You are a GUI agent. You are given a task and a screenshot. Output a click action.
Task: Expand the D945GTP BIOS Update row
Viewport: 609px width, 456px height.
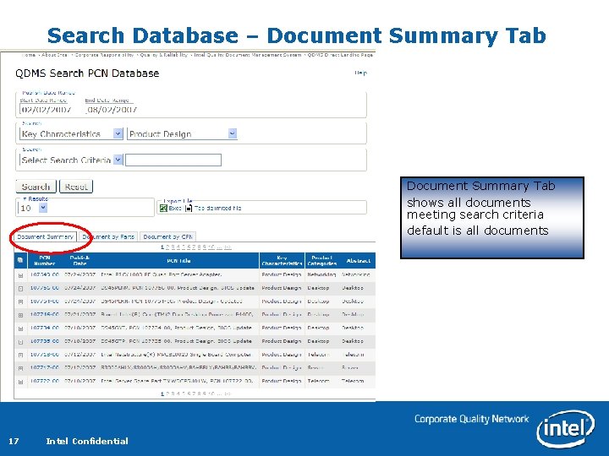click(20, 342)
